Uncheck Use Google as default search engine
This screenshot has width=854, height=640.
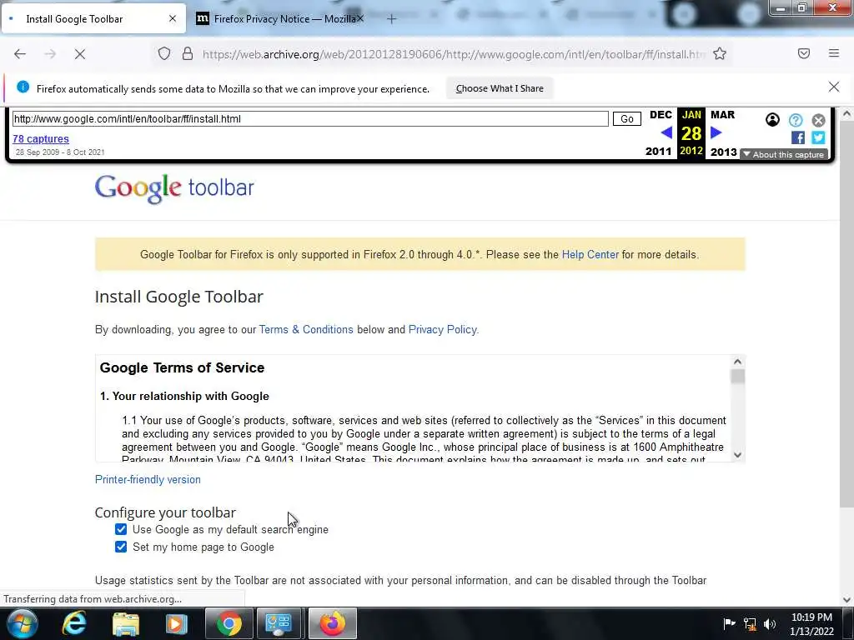(x=121, y=529)
